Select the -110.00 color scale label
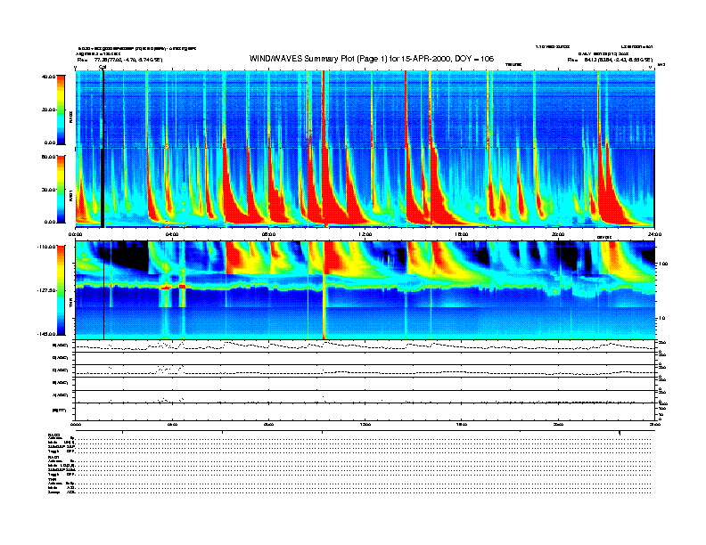 coord(46,247)
